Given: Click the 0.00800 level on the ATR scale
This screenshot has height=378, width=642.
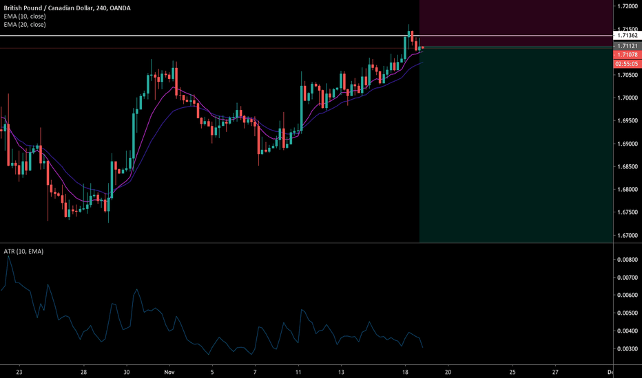Looking at the screenshot, I should [x=626, y=260].
